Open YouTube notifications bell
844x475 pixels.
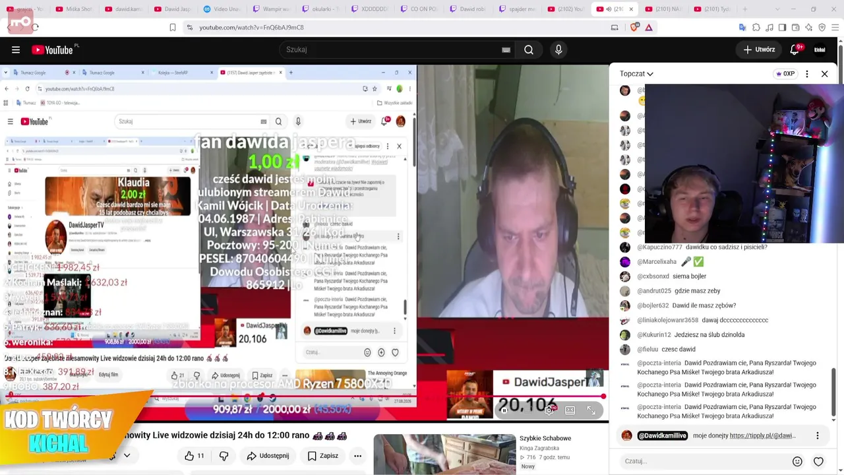795,49
